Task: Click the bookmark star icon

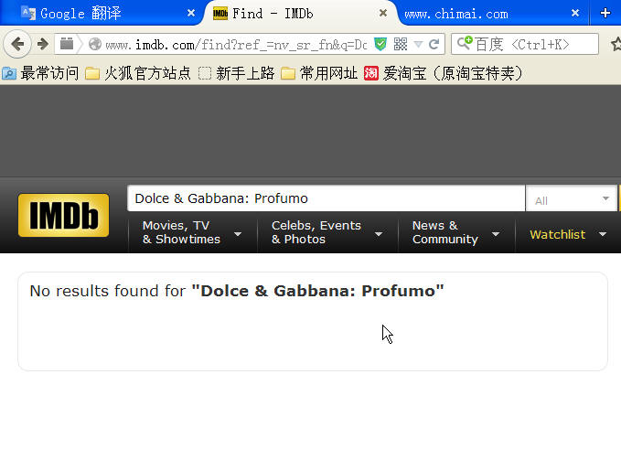Action: coord(616,44)
